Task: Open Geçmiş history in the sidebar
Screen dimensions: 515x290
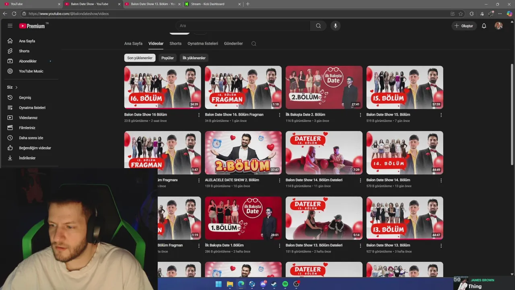Action: point(25,97)
